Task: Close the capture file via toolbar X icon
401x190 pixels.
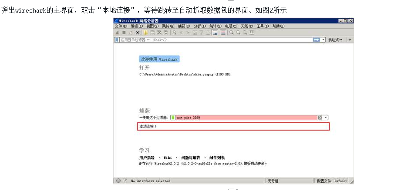Action: point(159,33)
